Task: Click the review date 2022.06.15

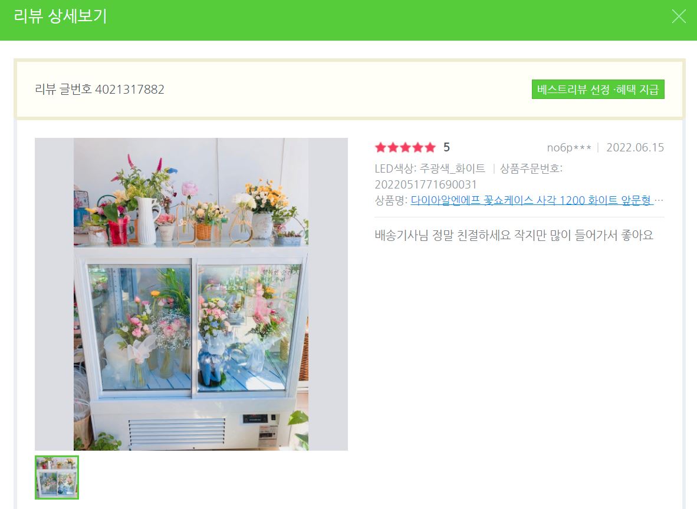Action: tap(635, 147)
